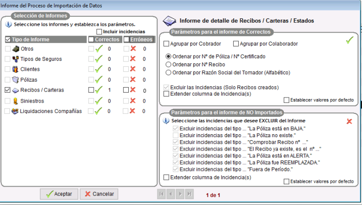Toggle exclusion "La Póliza no existe."
362x205 pixels.
176,135
